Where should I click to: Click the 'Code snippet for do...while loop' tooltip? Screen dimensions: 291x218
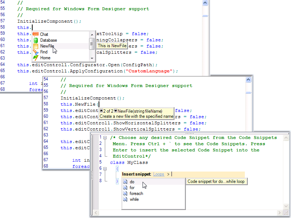[x=217, y=181]
